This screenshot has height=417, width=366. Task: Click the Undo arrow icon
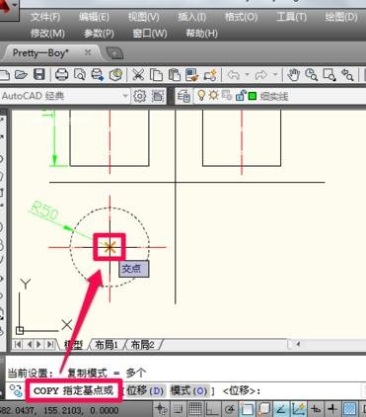click(x=233, y=75)
